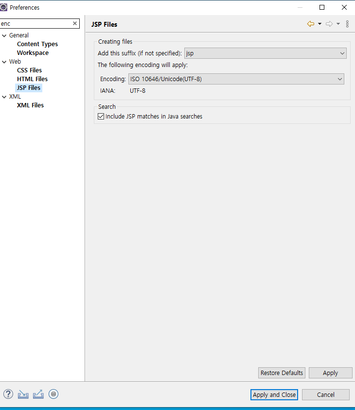Select the JSP Files tree item
355x410 pixels.
click(x=29, y=87)
